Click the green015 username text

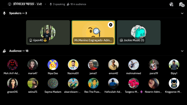point(12,92)
